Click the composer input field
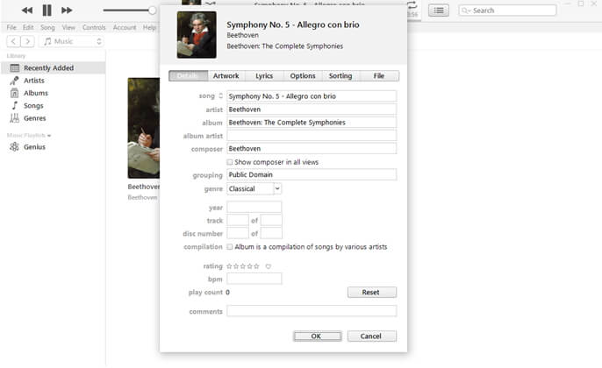This screenshot has height=368, width=602. pyautogui.click(x=312, y=148)
